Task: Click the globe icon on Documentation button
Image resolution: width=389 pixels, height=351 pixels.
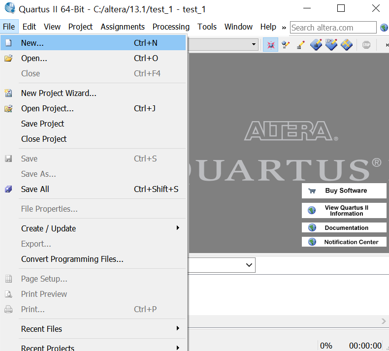Action: click(312, 227)
